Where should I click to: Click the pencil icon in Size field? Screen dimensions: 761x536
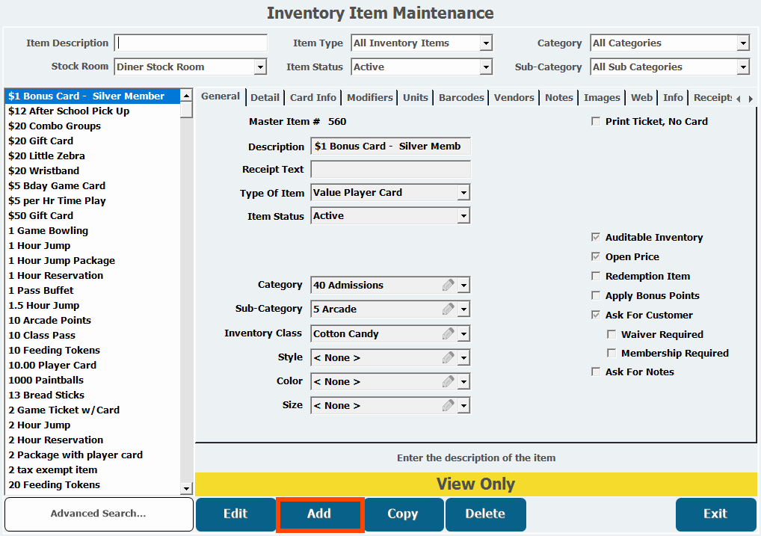tap(448, 405)
